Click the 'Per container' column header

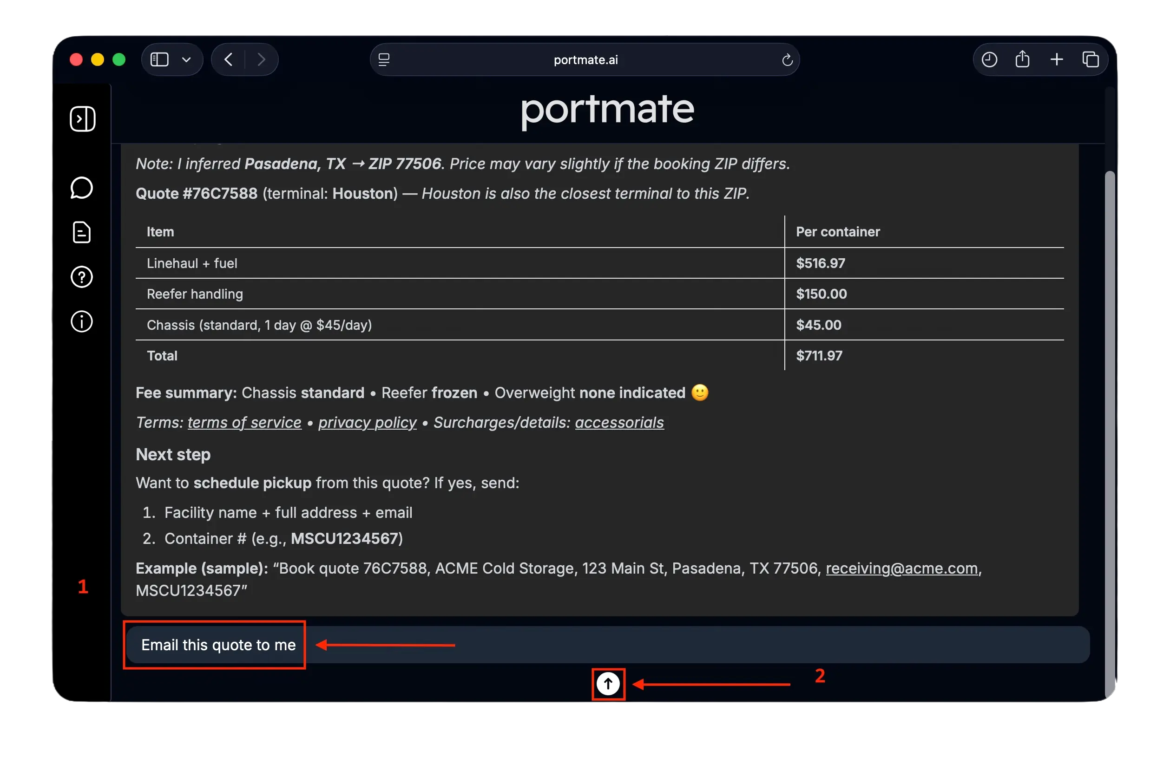(838, 232)
